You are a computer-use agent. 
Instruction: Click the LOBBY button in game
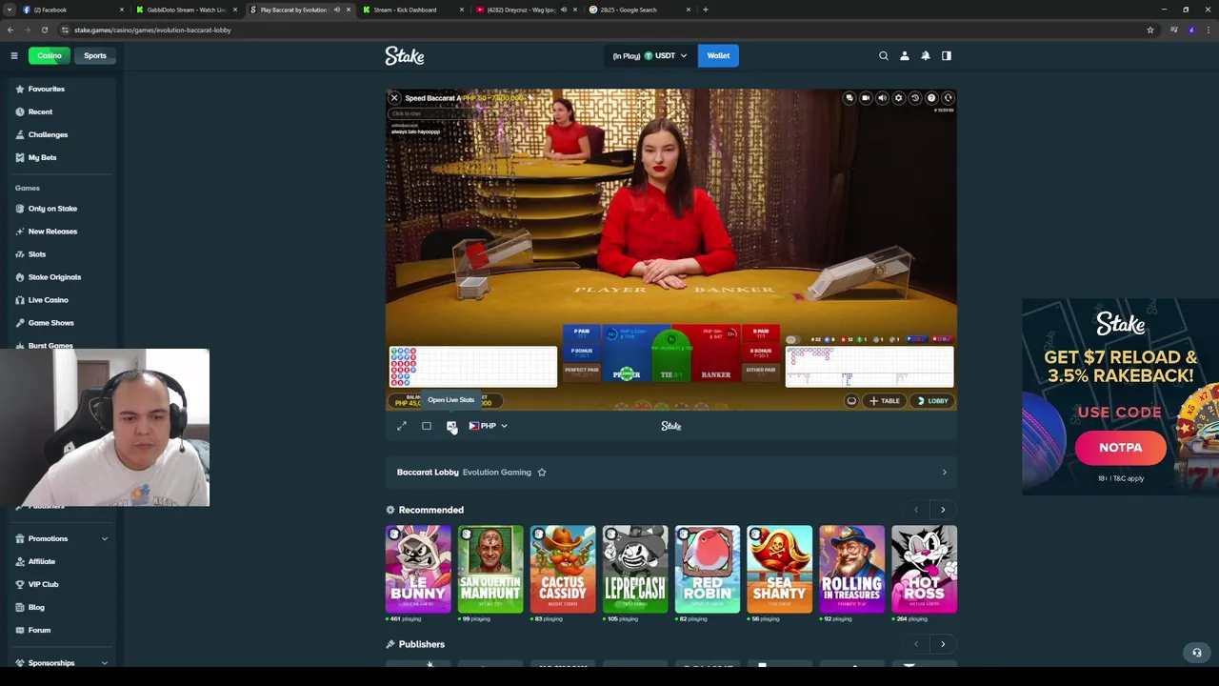tap(932, 401)
